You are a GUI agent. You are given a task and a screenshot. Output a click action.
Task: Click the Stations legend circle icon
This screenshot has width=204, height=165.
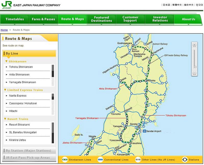click(185, 160)
